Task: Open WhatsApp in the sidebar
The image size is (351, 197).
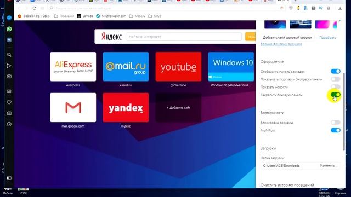Action: (9, 29)
